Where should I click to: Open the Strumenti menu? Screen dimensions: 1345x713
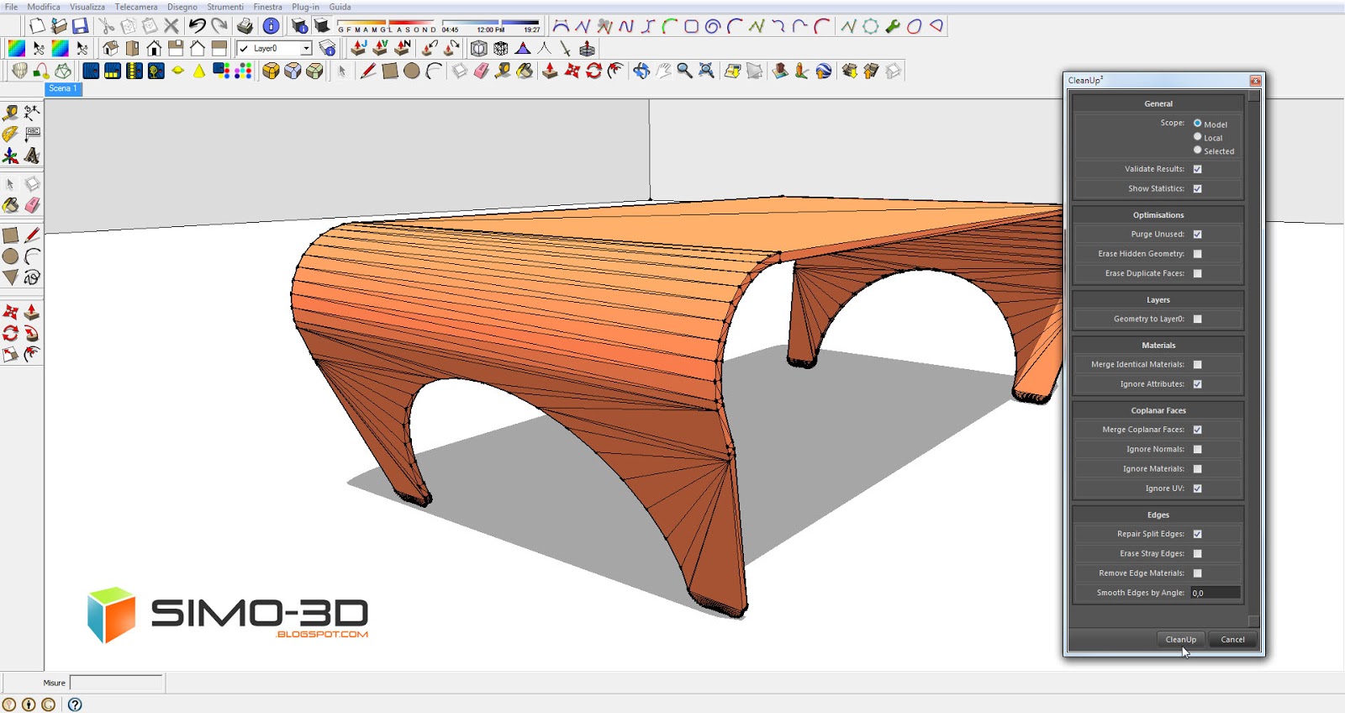(x=225, y=7)
